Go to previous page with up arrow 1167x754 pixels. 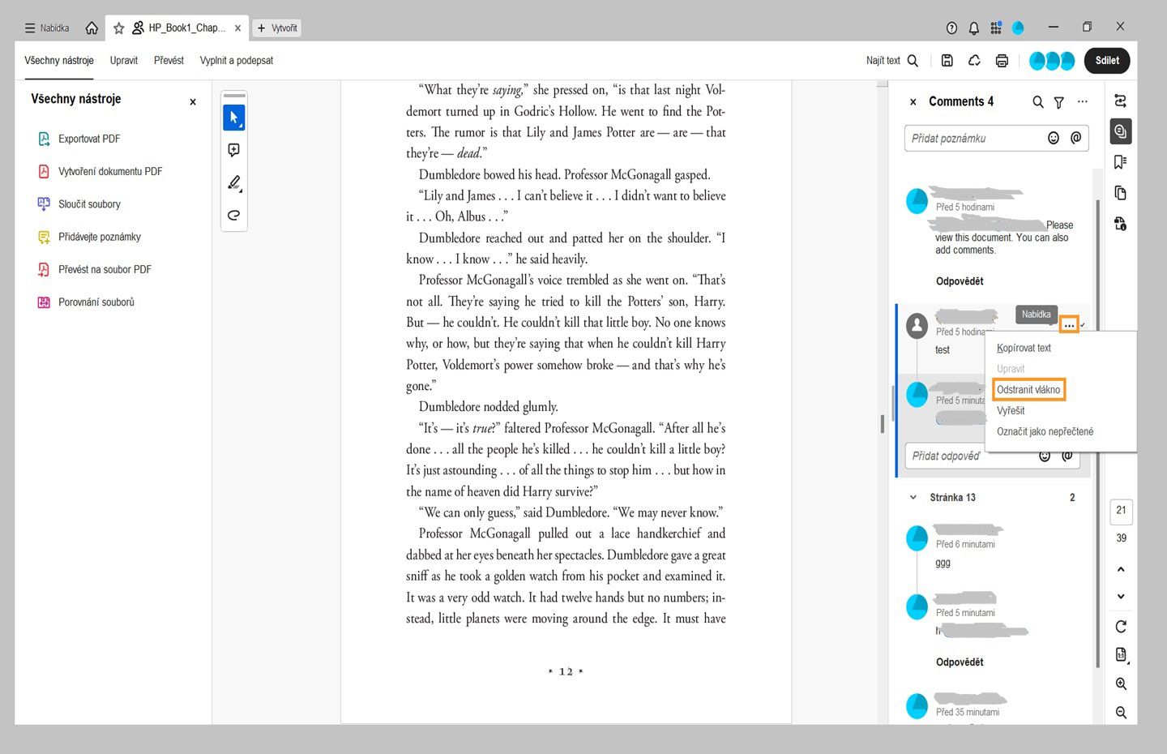pos(1121,569)
